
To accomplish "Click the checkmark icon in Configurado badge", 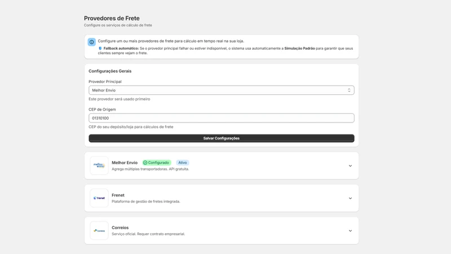I will [145, 163].
